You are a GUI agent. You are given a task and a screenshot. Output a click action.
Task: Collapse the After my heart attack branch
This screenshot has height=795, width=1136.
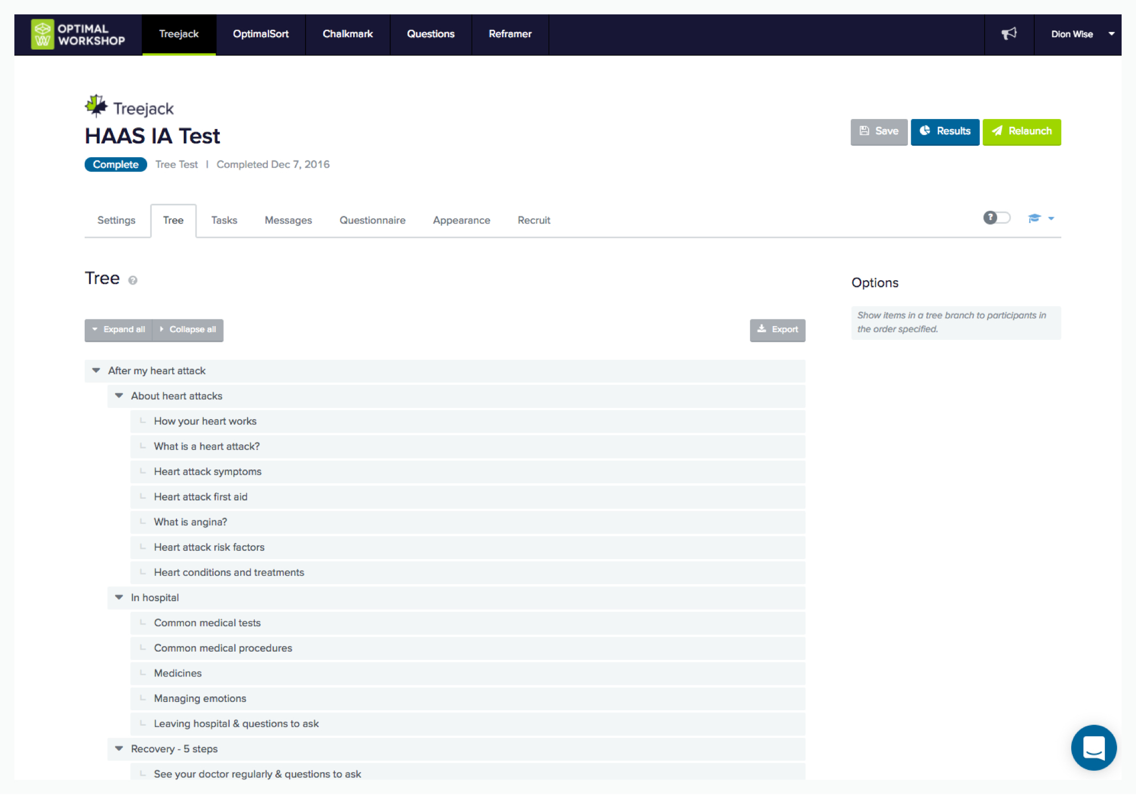coord(96,370)
